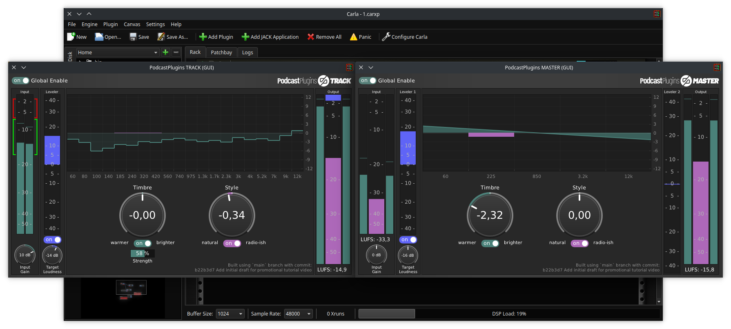This screenshot has height=329, width=731.
Task: Click TRACK plugin window title-bar app icon
Action: [x=349, y=67]
